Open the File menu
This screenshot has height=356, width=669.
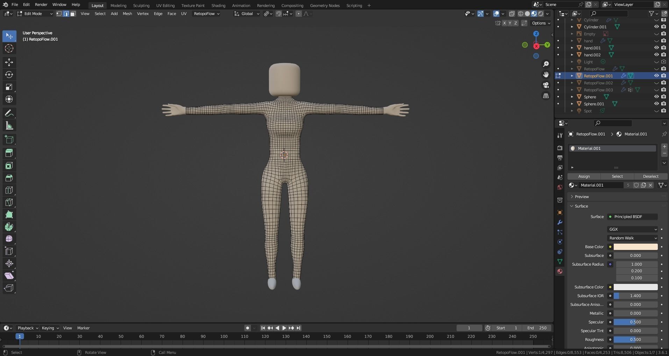pyautogui.click(x=15, y=5)
